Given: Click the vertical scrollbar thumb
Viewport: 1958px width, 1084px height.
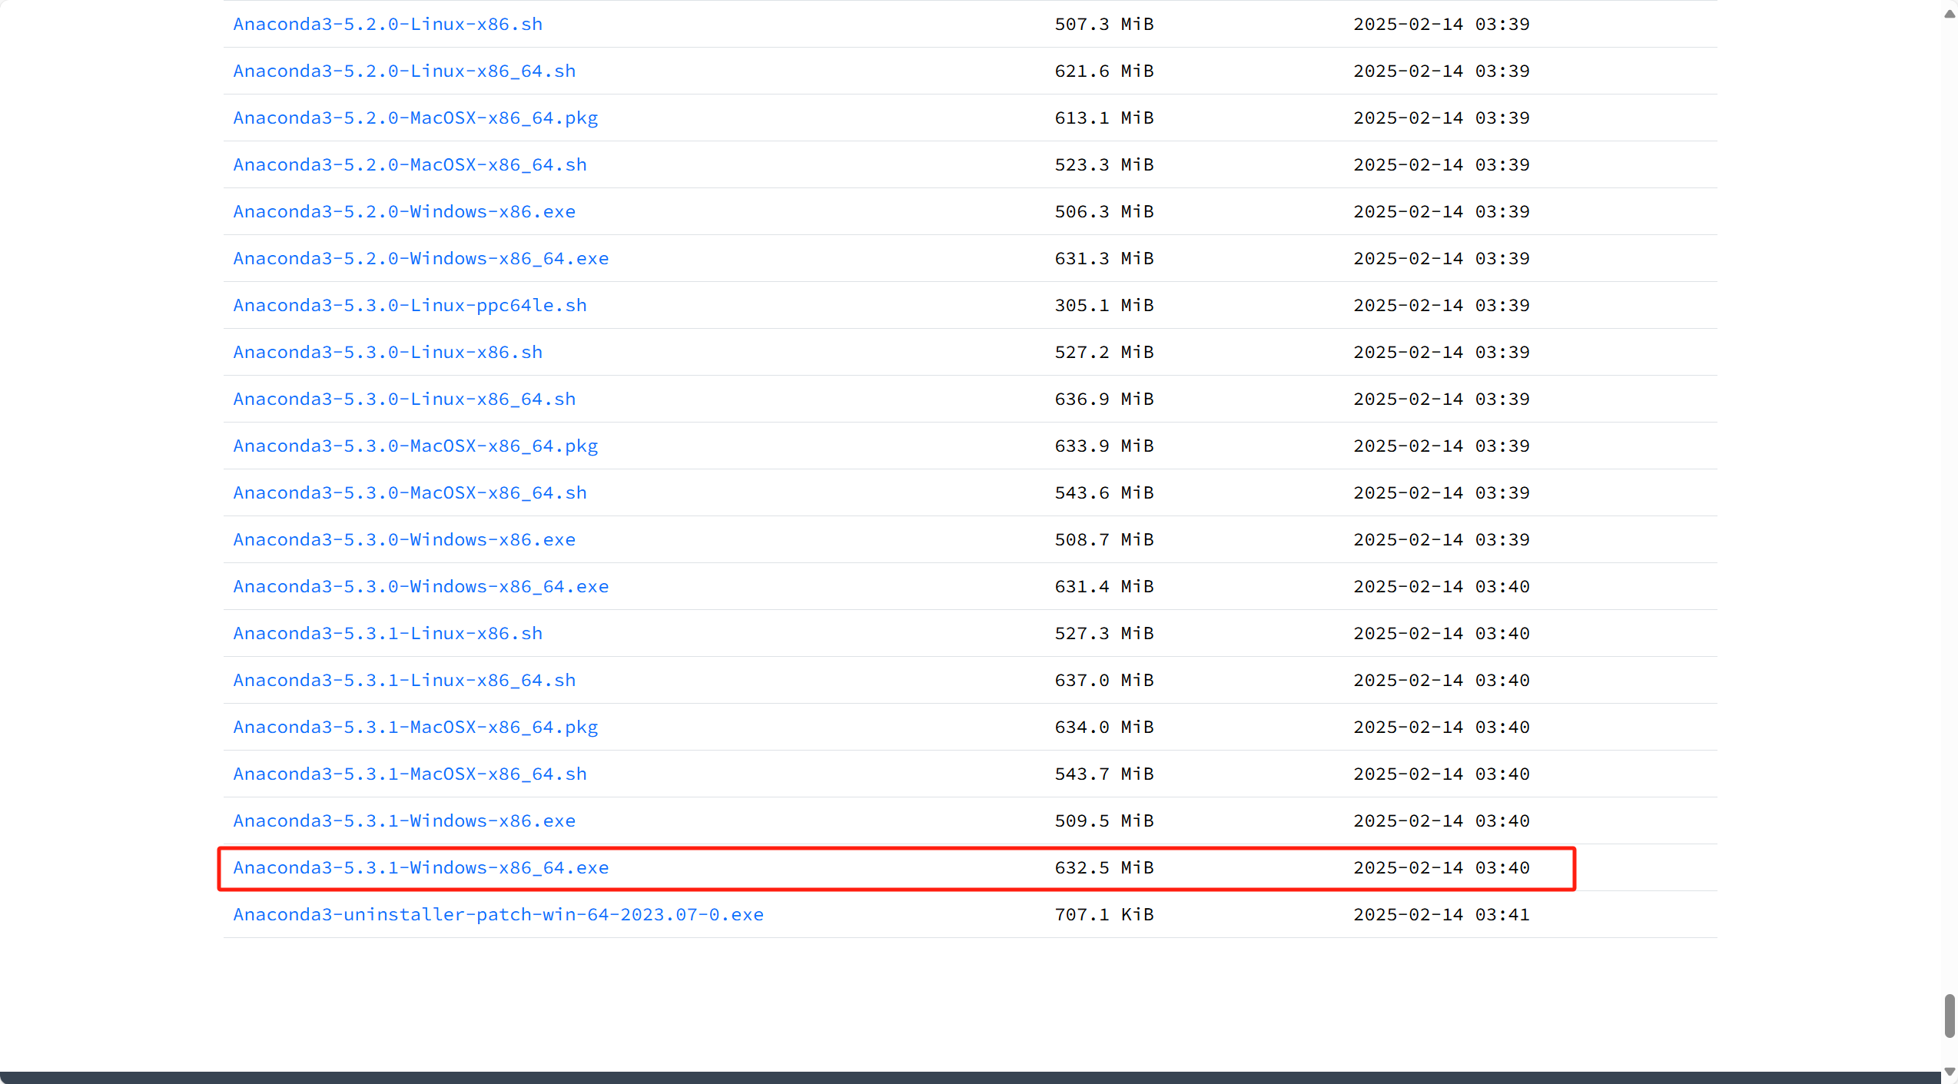Looking at the screenshot, I should pos(1950,1016).
